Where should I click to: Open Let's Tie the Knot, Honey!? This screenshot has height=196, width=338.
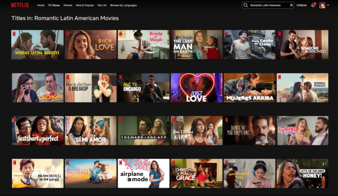[x=302, y=174]
